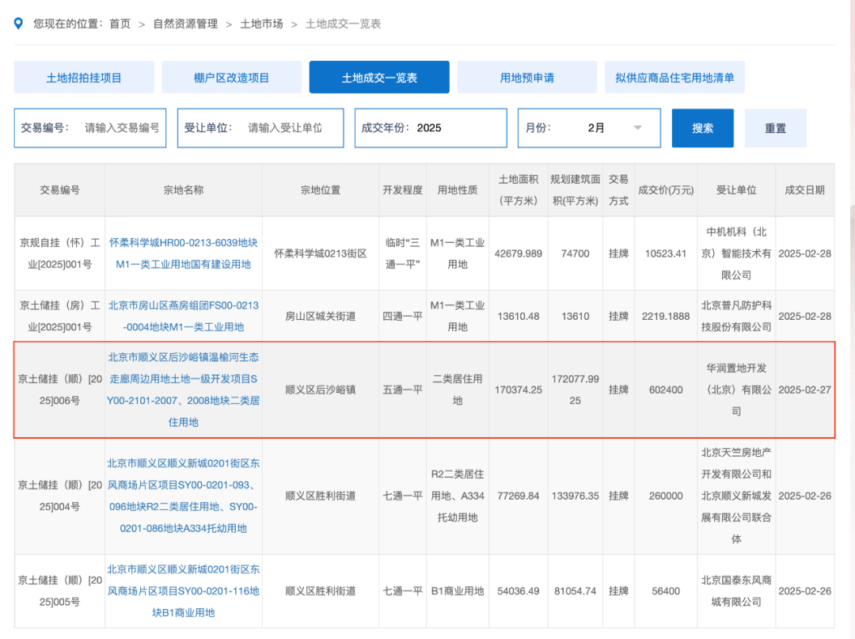
Task: Select the 土地成交一览表 tab
Action: 379,78
